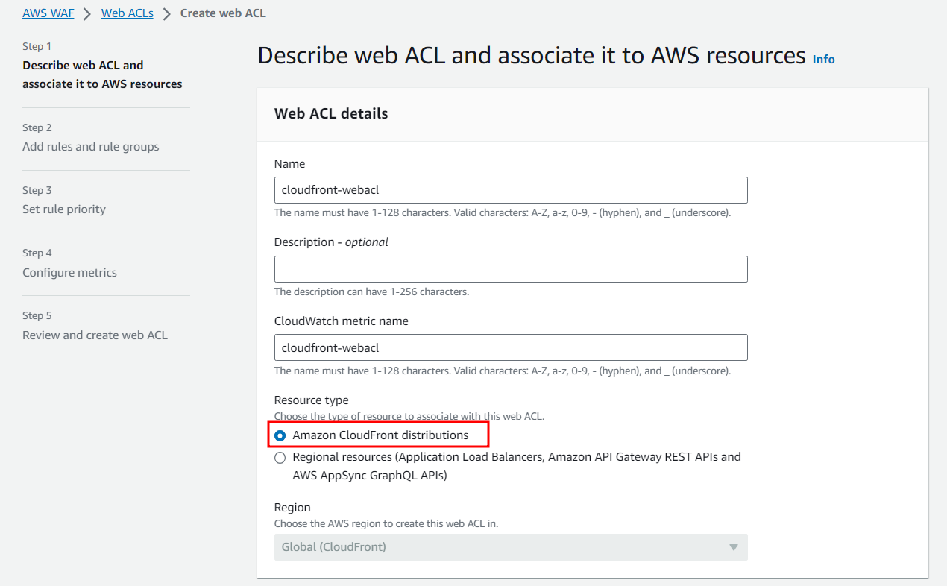The image size is (947, 586).
Task: Select Amazon CloudFront distributions radio button
Action: 280,435
